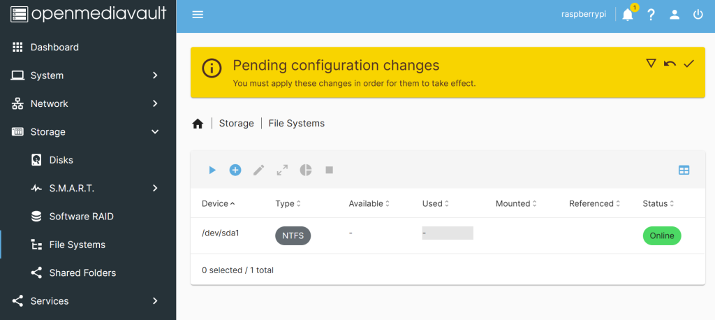715x320 pixels.
Task: Go to Storage breadcrumb link
Action: (x=236, y=123)
